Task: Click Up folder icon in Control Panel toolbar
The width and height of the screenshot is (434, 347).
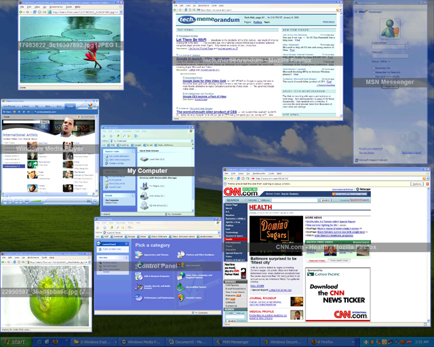Action: [x=111, y=228]
